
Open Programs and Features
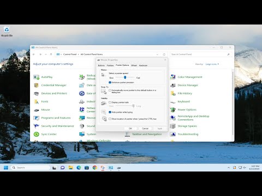click(x=52, y=118)
